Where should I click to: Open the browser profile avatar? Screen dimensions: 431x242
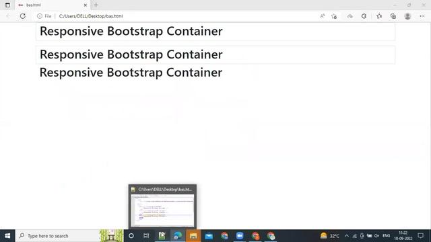pyautogui.click(x=407, y=16)
